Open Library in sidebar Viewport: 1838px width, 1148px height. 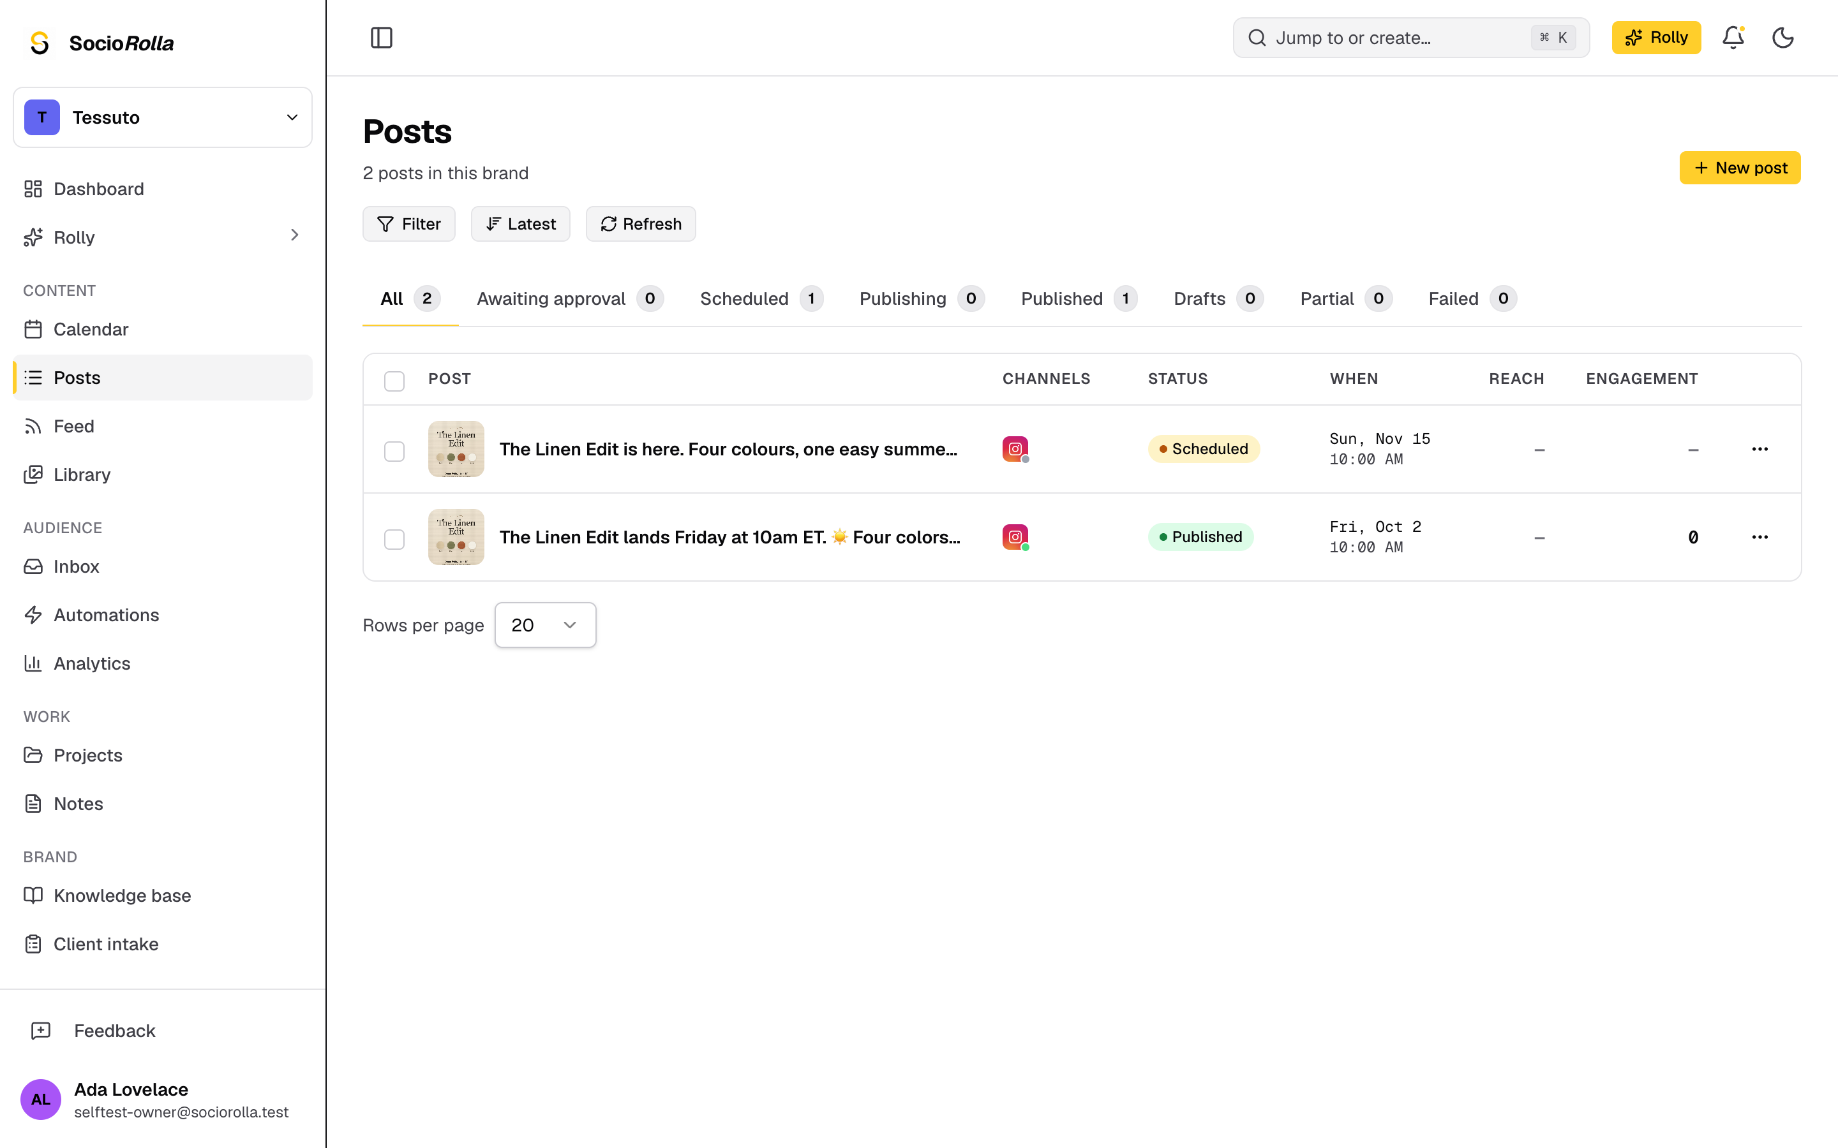tap(163, 475)
